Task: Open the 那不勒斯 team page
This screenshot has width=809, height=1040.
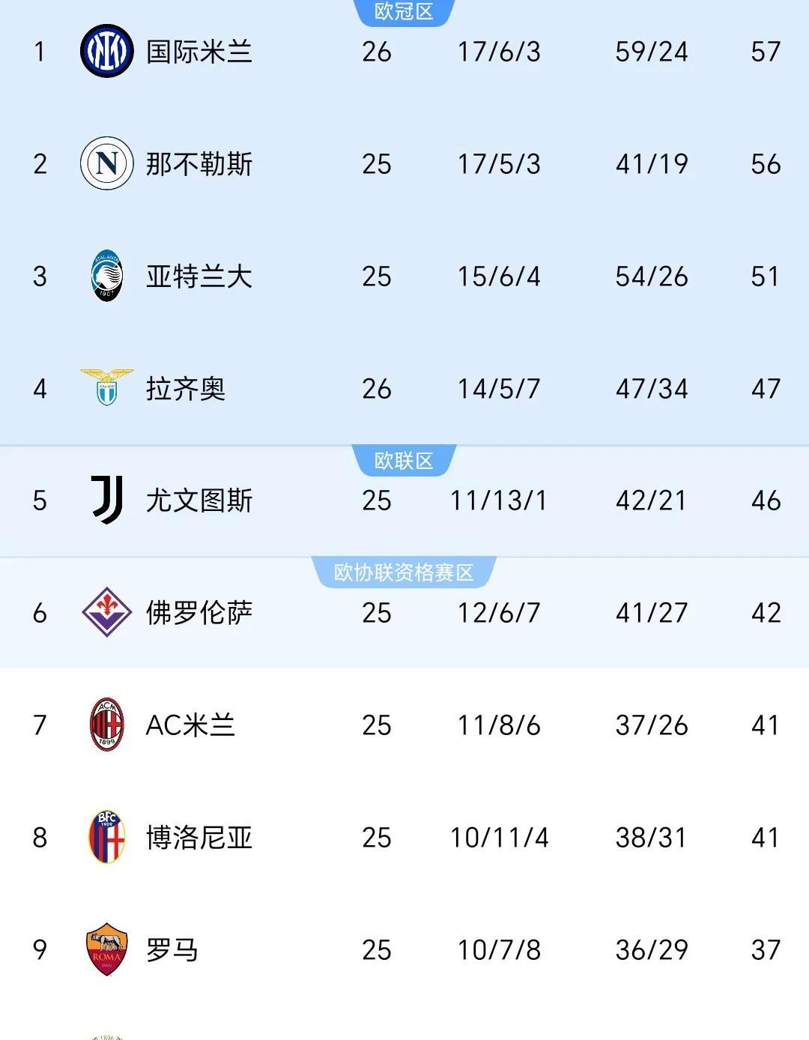Action: click(x=199, y=164)
